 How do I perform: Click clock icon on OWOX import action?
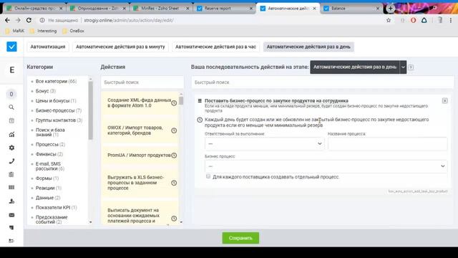tap(174, 130)
